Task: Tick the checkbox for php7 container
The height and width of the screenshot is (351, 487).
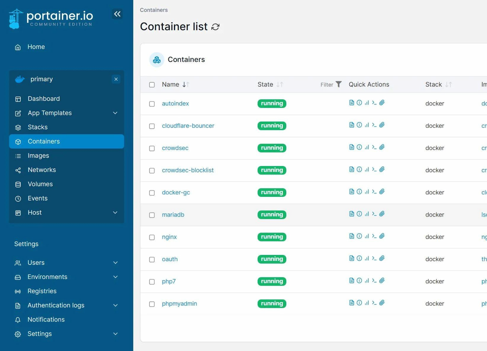Action: 152,282
